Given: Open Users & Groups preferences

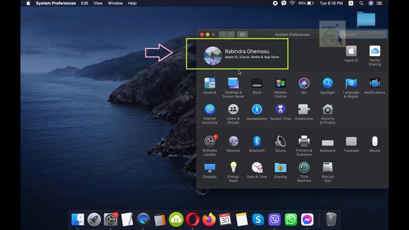Looking at the screenshot, I should coord(233,114).
